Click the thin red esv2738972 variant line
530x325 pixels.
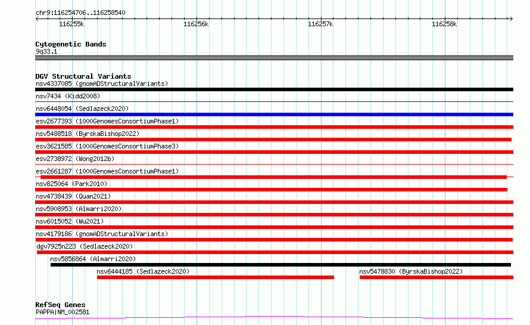point(274,164)
